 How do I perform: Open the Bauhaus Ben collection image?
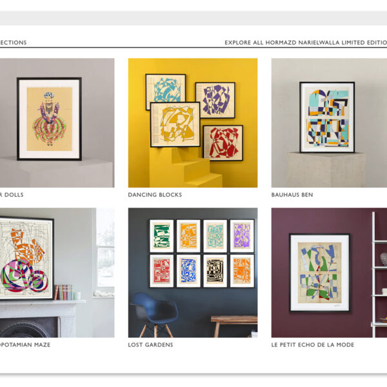click(329, 123)
